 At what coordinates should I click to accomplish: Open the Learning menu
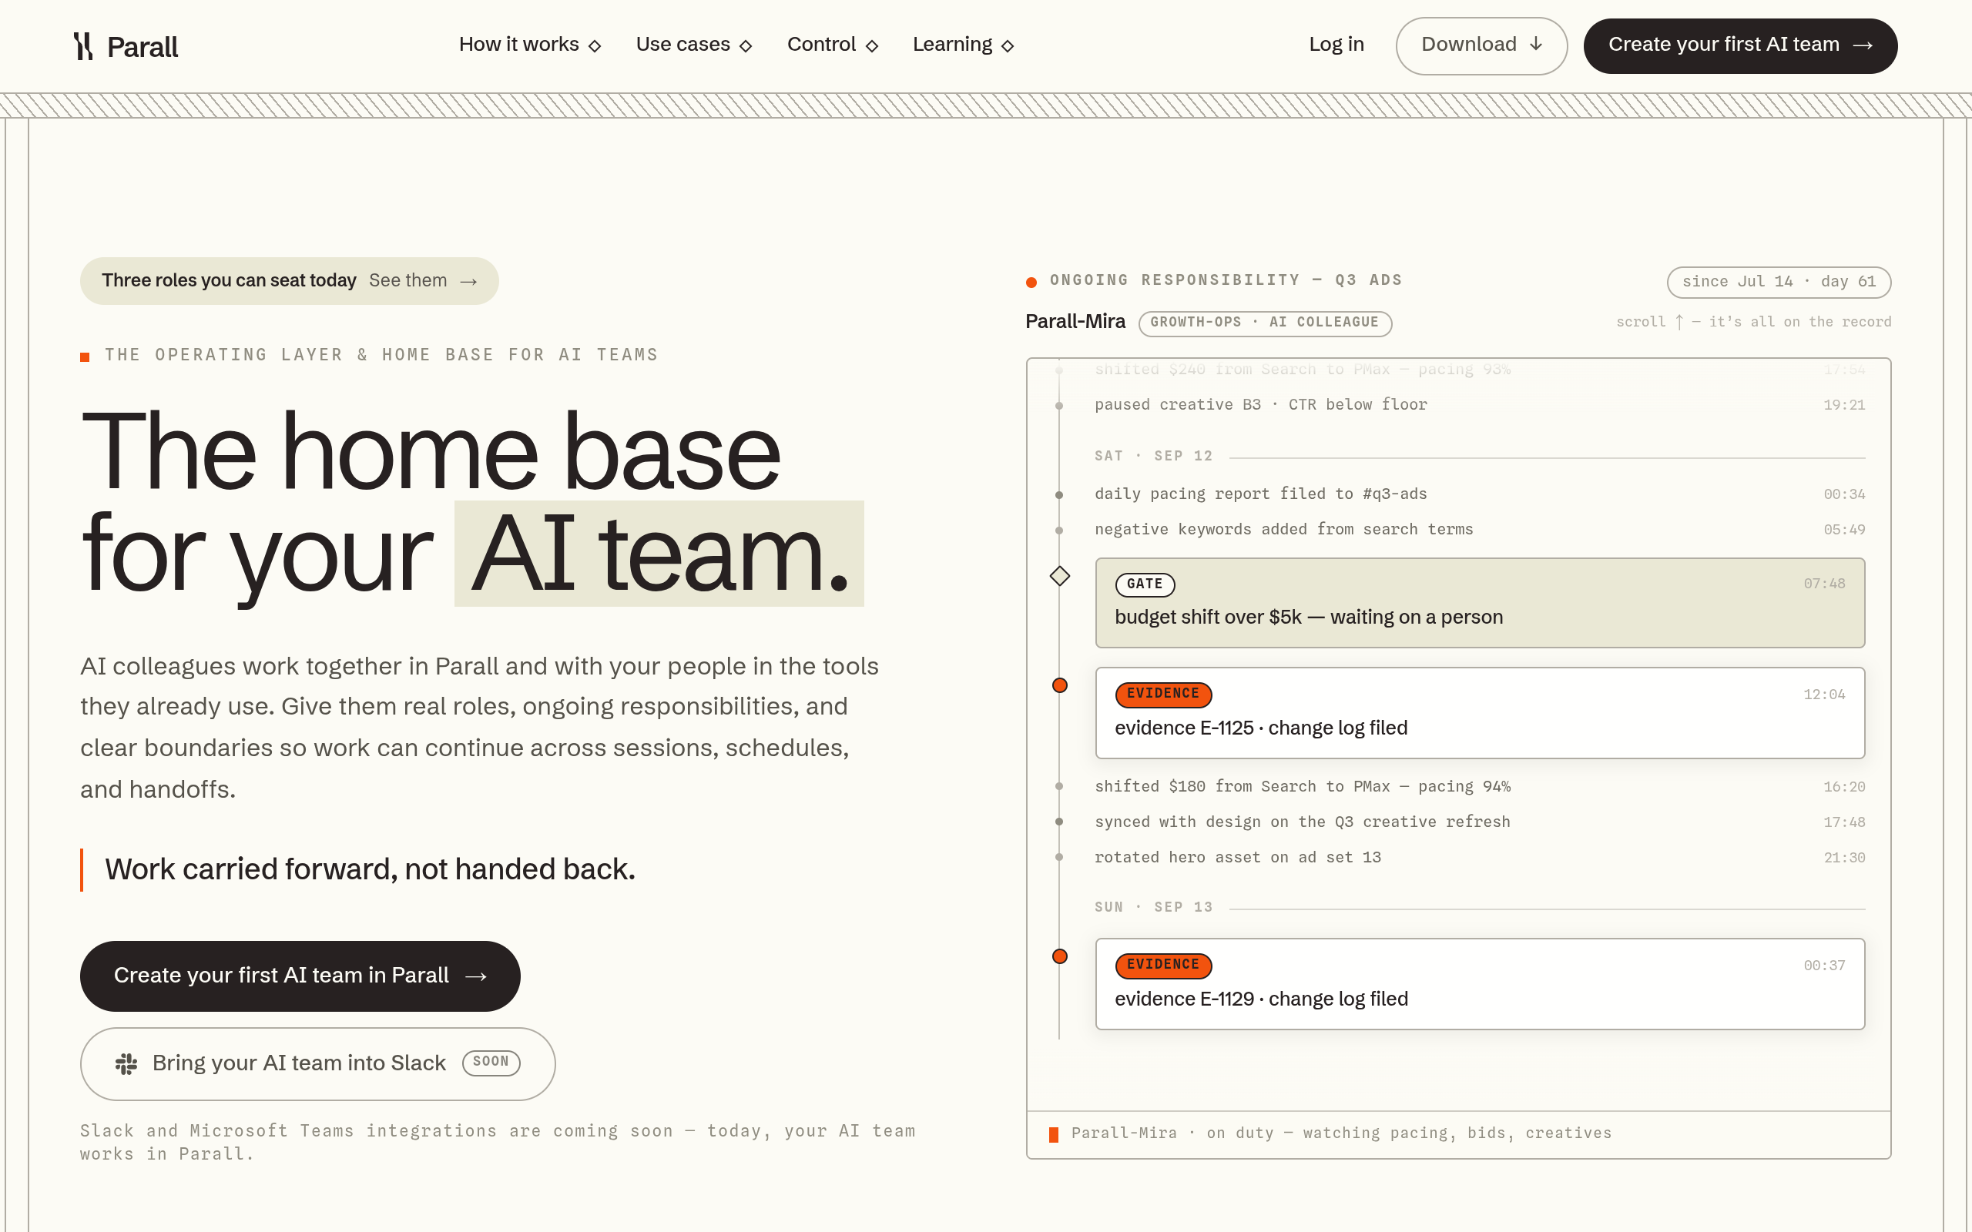pyautogui.click(x=963, y=45)
